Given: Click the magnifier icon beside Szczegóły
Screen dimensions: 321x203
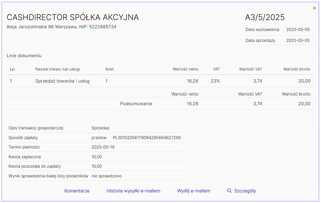Looking at the screenshot, I should tap(229, 191).
